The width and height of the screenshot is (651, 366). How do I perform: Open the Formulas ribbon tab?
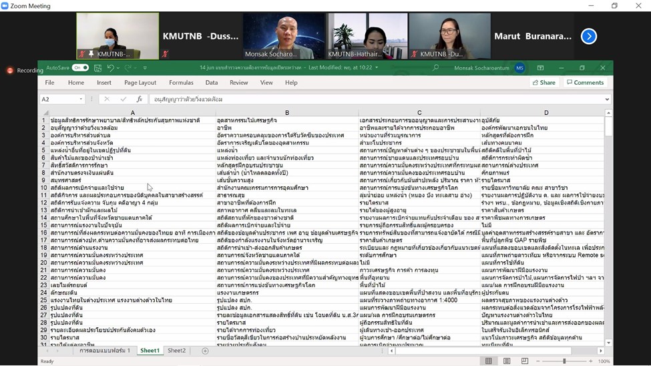(x=181, y=83)
